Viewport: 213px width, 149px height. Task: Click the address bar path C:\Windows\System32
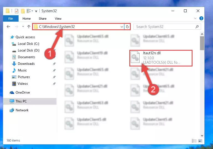pyautogui.click(x=57, y=27)
